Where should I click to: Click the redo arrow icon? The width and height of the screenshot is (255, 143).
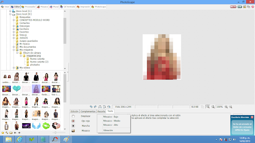tap(95, 107)
